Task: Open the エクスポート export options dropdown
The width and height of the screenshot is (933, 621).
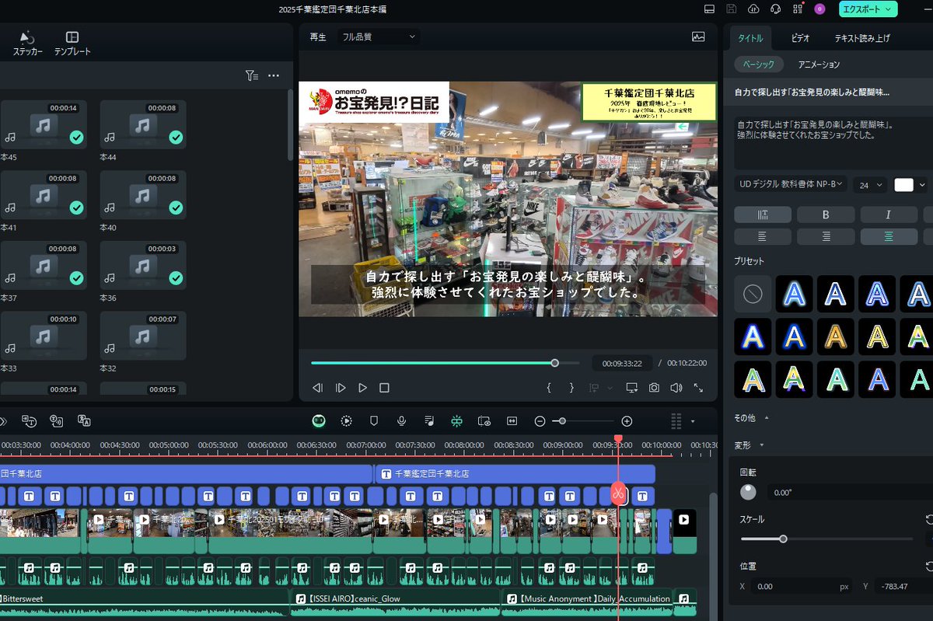Action: tap(889, 9)
